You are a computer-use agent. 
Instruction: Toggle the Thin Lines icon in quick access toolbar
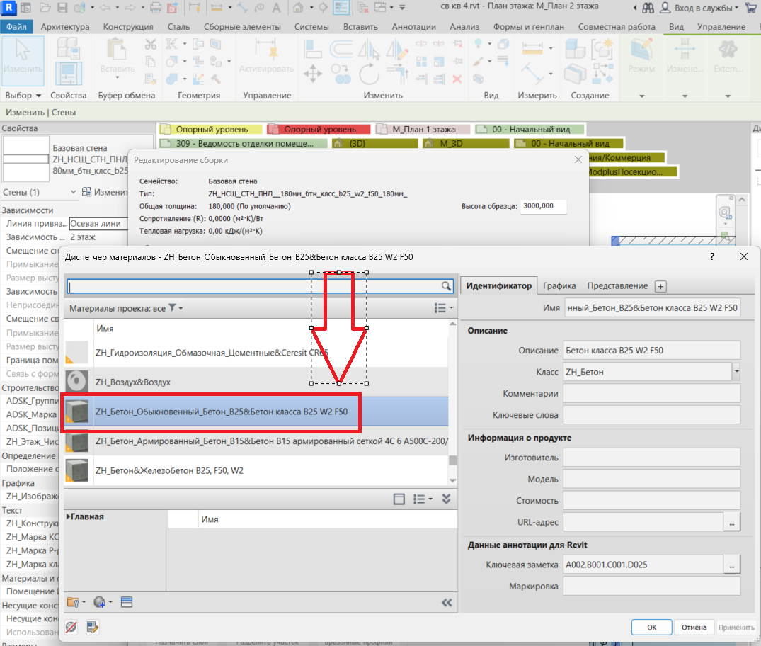click(342, 8)
